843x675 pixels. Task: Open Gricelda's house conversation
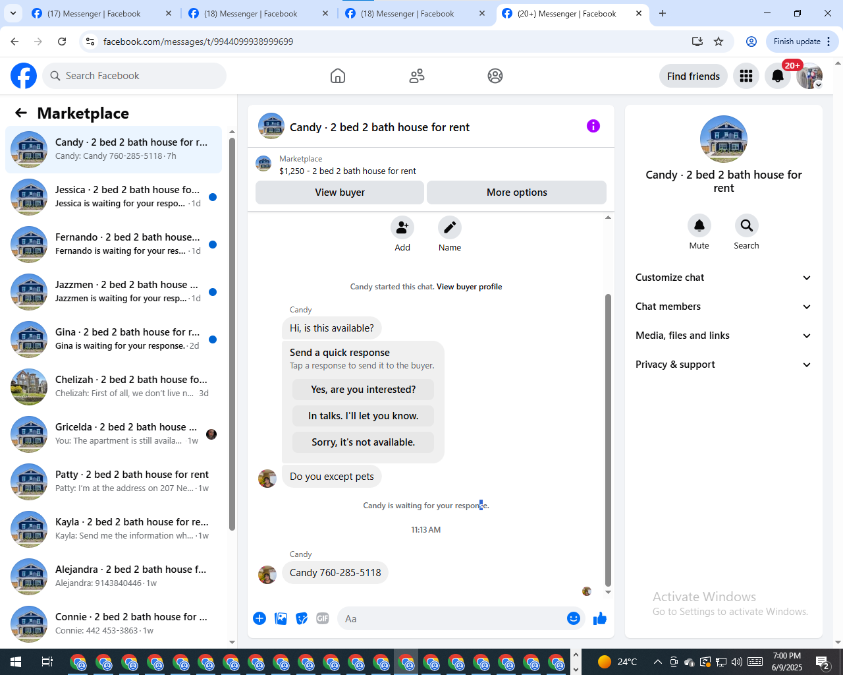pos(114,434)
